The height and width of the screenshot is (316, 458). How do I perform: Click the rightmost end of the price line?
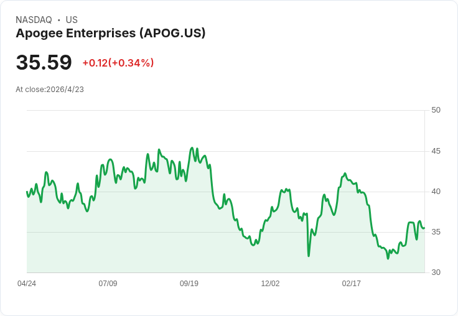pos(424,228)
